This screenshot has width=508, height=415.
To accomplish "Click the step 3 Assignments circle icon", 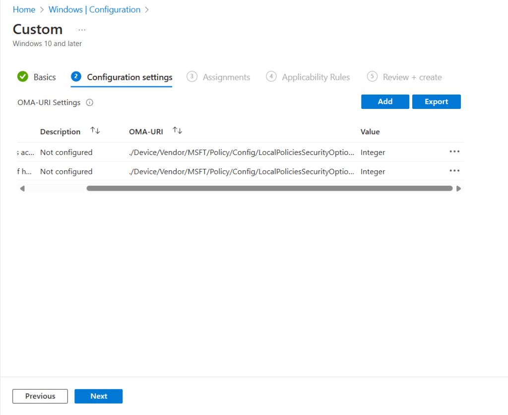I will (x=192, y=77).
